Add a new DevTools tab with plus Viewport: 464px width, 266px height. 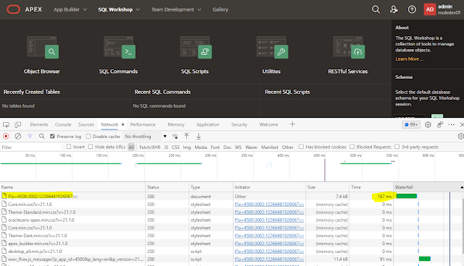click(x=292, y=124)
